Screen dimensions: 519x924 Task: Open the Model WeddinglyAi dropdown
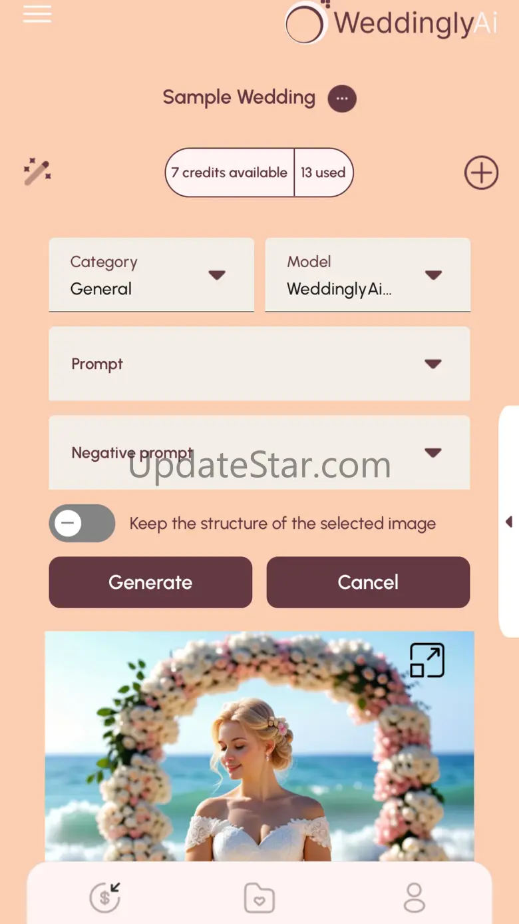pos(368,274)
